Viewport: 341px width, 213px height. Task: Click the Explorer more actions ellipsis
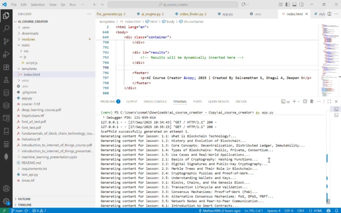tap(89, 14)
